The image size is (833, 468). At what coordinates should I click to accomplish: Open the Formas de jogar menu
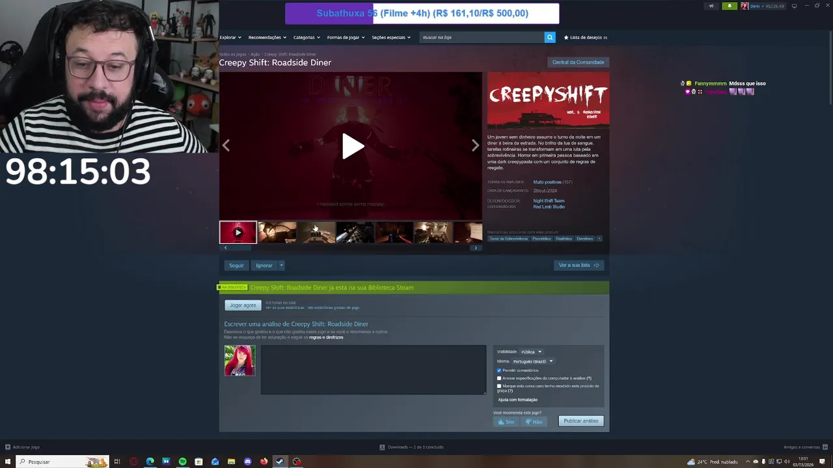click(346, 37)
